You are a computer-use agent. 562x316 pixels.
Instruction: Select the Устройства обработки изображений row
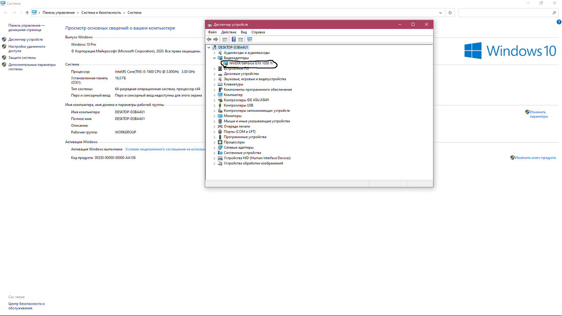pyautogui.click(x=253, y=163)
